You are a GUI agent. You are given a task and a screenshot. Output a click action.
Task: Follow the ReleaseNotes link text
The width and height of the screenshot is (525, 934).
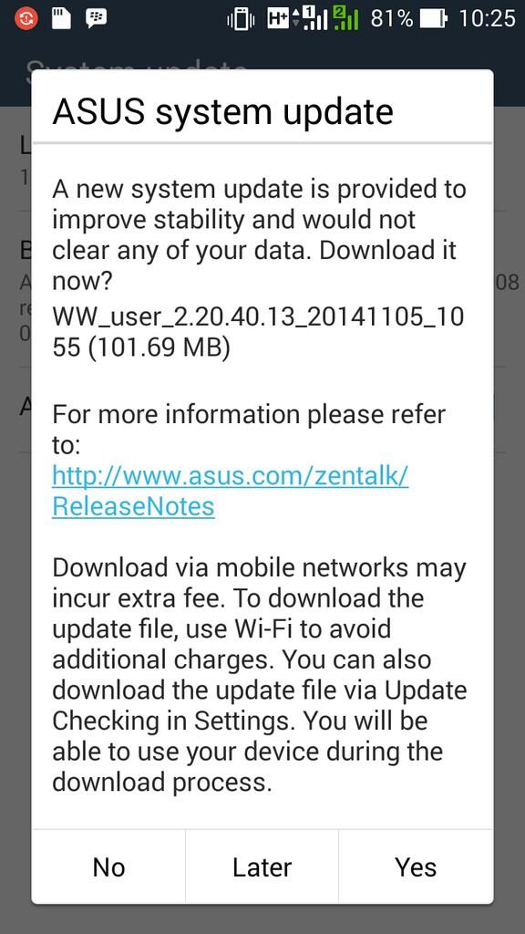click(133, 507)
